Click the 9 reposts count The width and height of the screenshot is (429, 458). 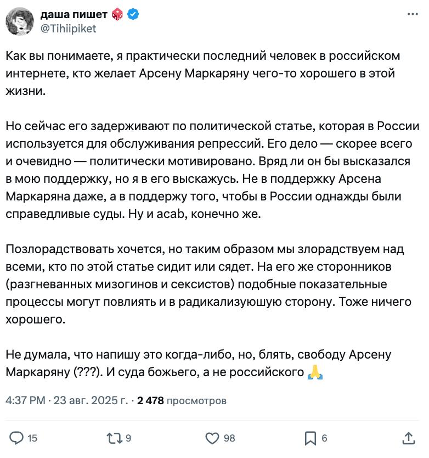tap(128, 438)
